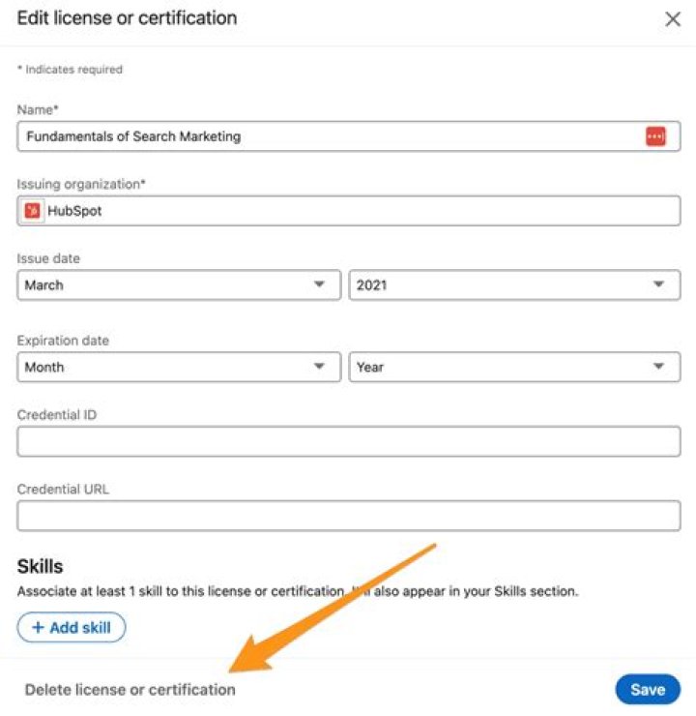Close the Edit license dialog
Viewport: 696px width, 716px height.
[673, 19]
